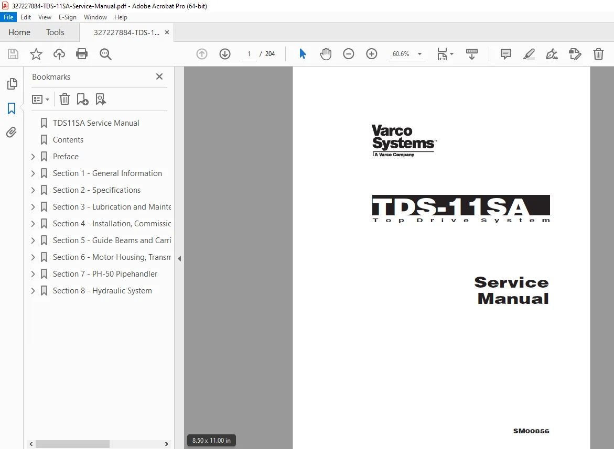Screen dimensions: 614x449
Task: Click the current page number field
Action: click(249, 54)
